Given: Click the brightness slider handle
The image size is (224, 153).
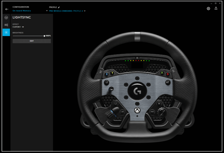Looking at the screenshot, I should [x=44, y=36].
